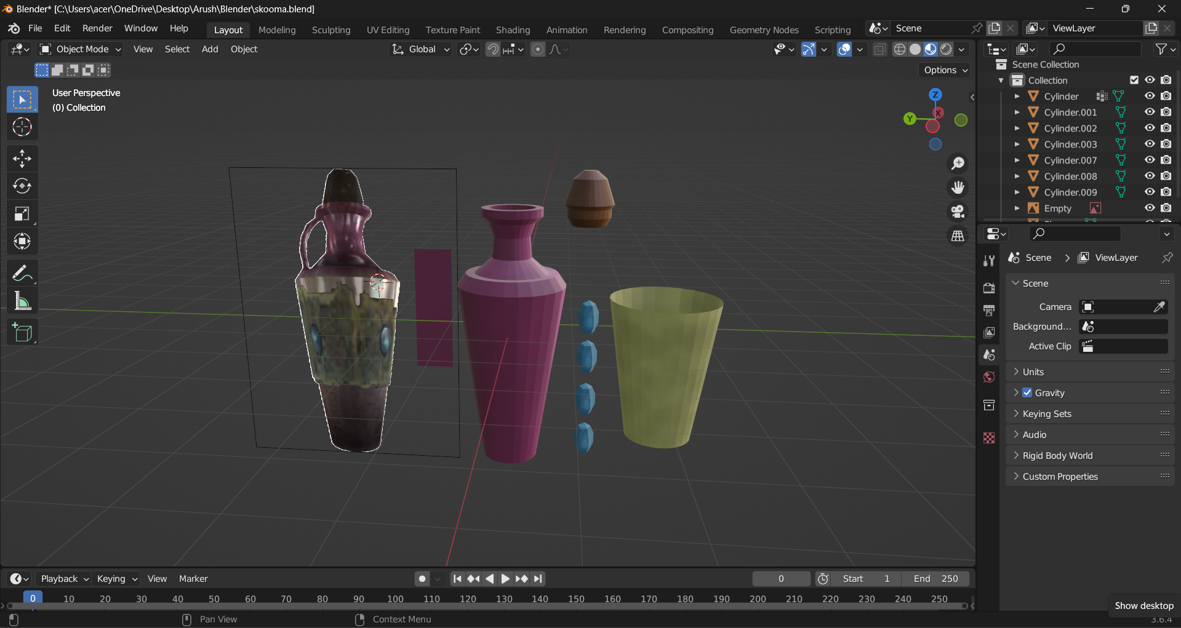Activate the 3D Cursor tool

(x=22, y=127)
